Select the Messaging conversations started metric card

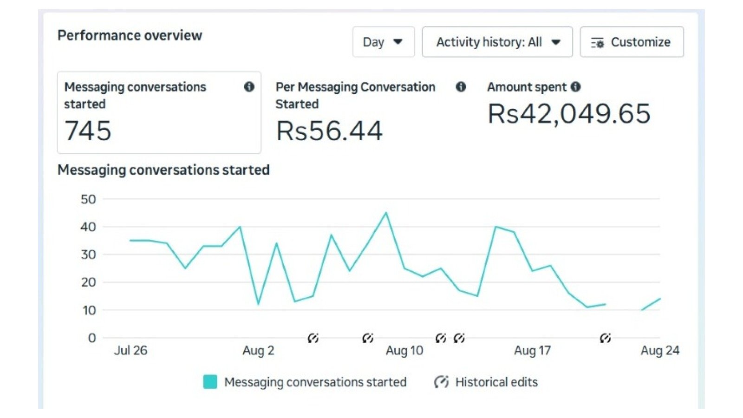[x=159, y=112]
